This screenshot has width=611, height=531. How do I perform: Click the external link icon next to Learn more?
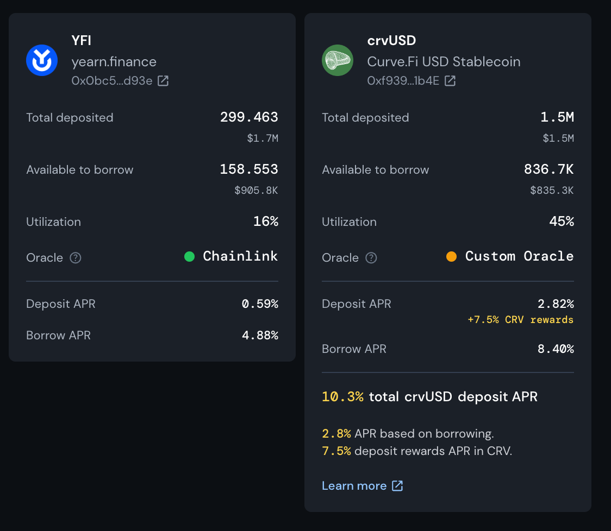pos(397,486)
